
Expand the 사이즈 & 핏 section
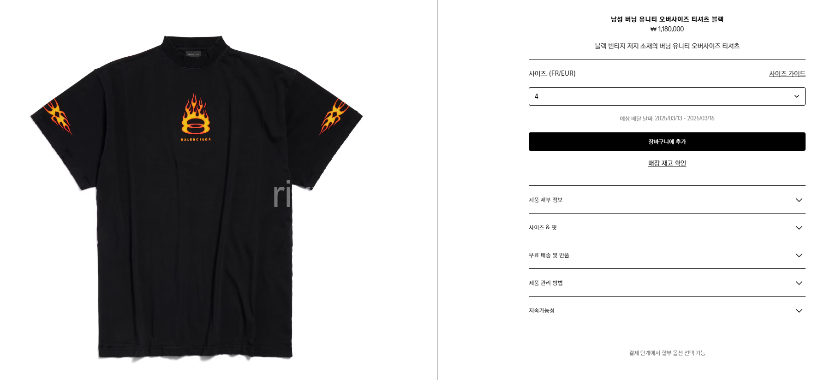click(667, 227)
